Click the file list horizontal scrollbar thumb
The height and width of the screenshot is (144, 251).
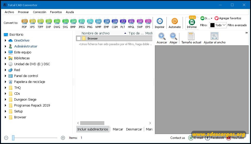tap(92, 123)
